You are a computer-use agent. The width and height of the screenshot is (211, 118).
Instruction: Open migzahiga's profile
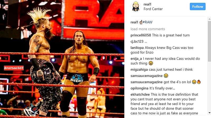(139, 69)
